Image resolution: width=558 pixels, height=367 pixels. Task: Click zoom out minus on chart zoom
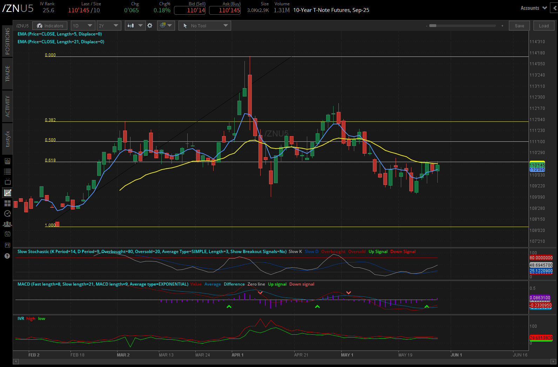click(x=426, y=26)
